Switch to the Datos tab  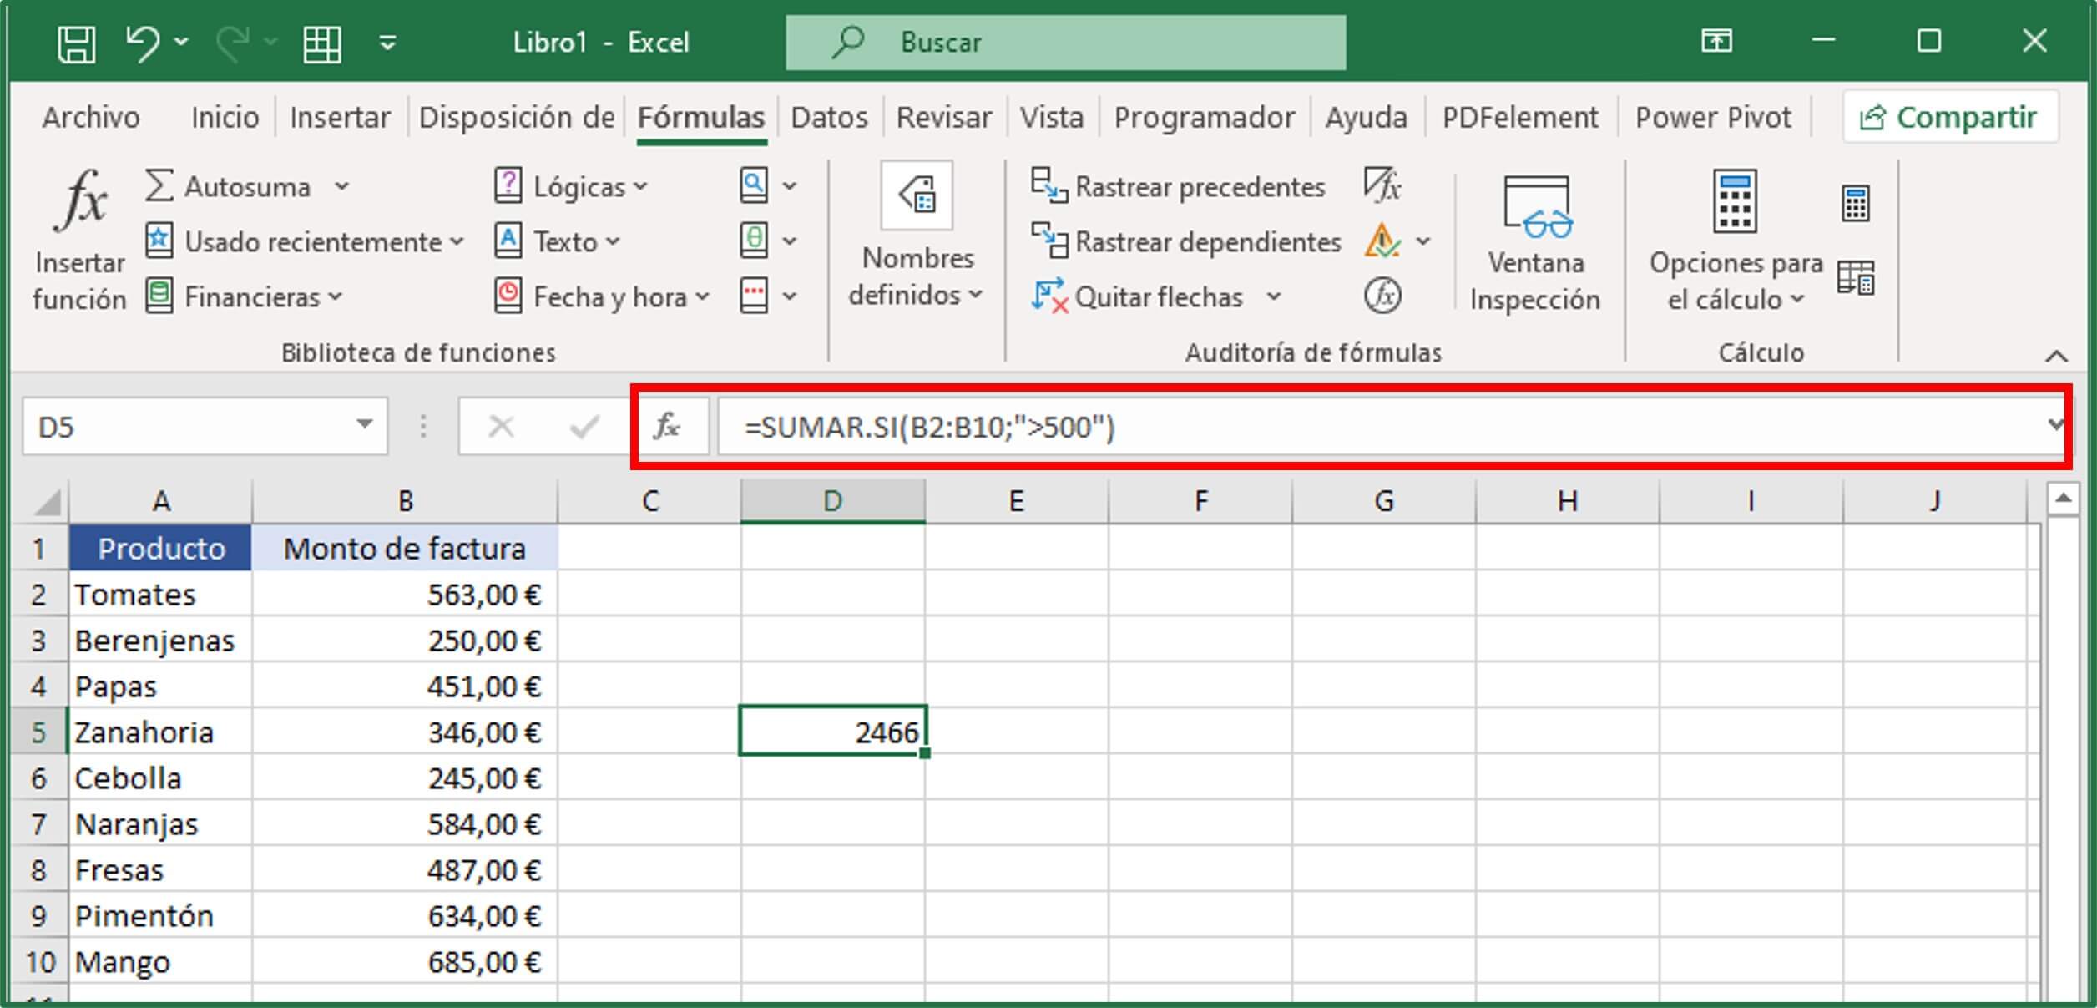828,117
